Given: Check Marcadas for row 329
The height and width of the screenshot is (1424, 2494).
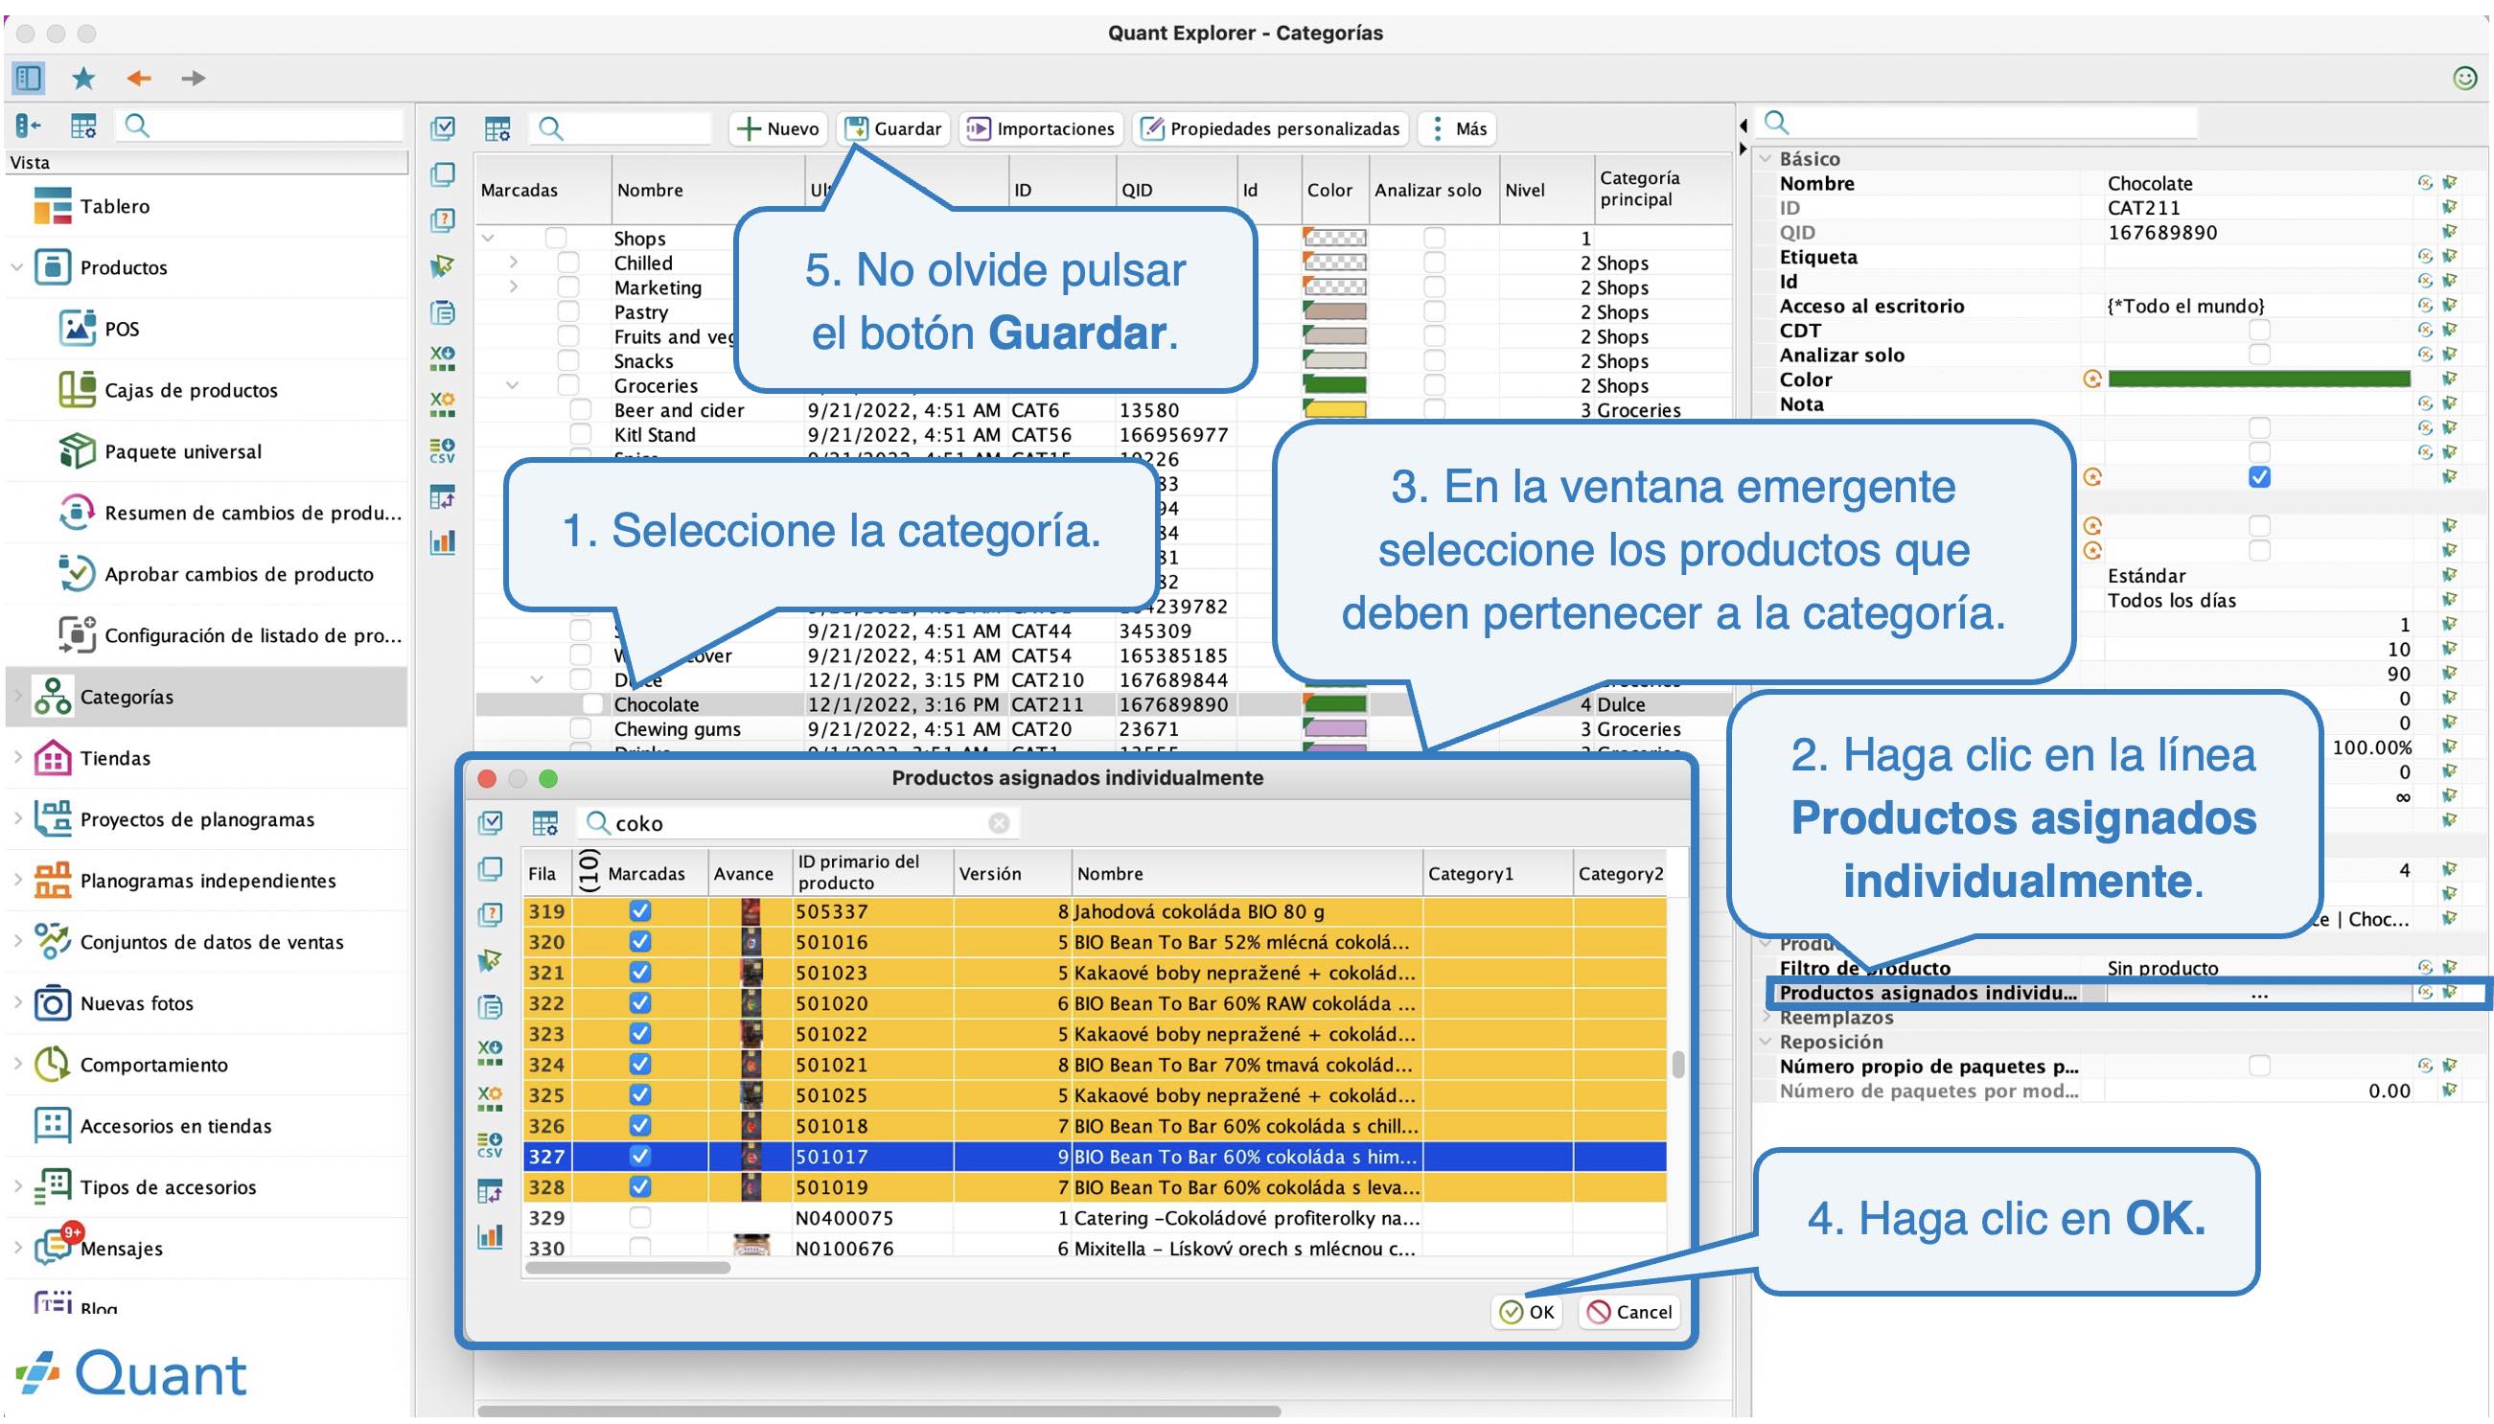Looking at the screenshot, I should click(x=639, y=1218).
